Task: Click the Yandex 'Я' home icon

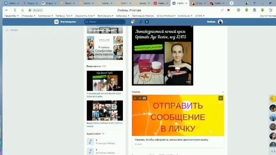Action: 15,10
